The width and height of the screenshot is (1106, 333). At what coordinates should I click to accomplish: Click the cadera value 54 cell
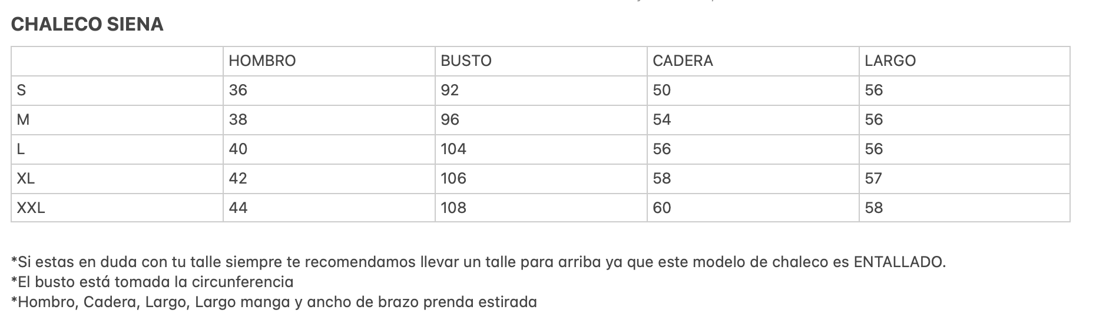pyautogui.click(x=753, y=120)
